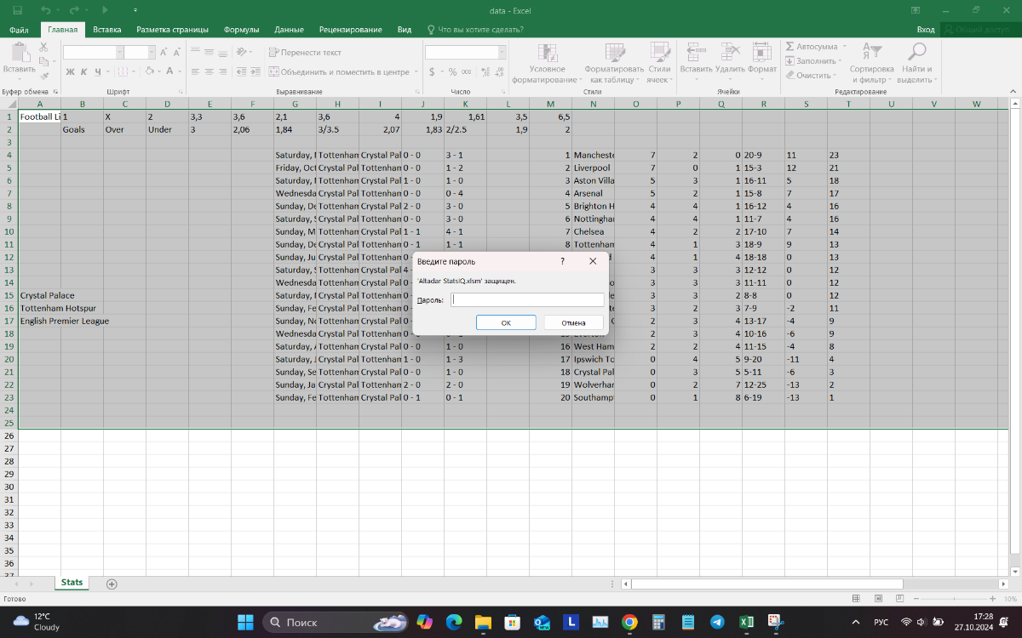Click the decrease indent icon

pyautogui.click(x=240, y=71)
